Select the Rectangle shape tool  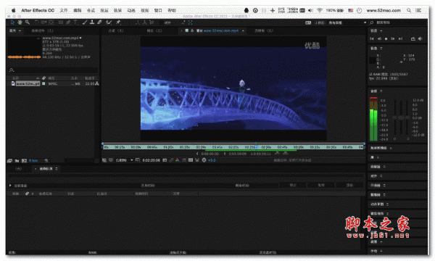(60, 22)
